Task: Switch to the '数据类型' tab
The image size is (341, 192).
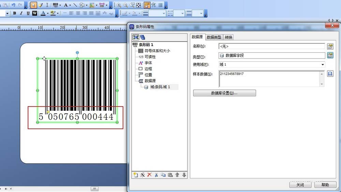Action: coord(214,37)
